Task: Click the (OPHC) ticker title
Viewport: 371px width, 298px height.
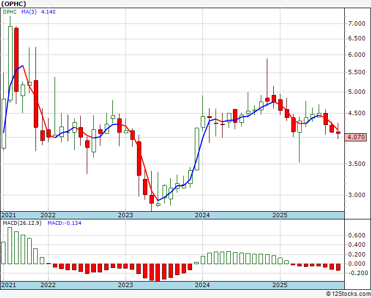Action: point(13,4)
